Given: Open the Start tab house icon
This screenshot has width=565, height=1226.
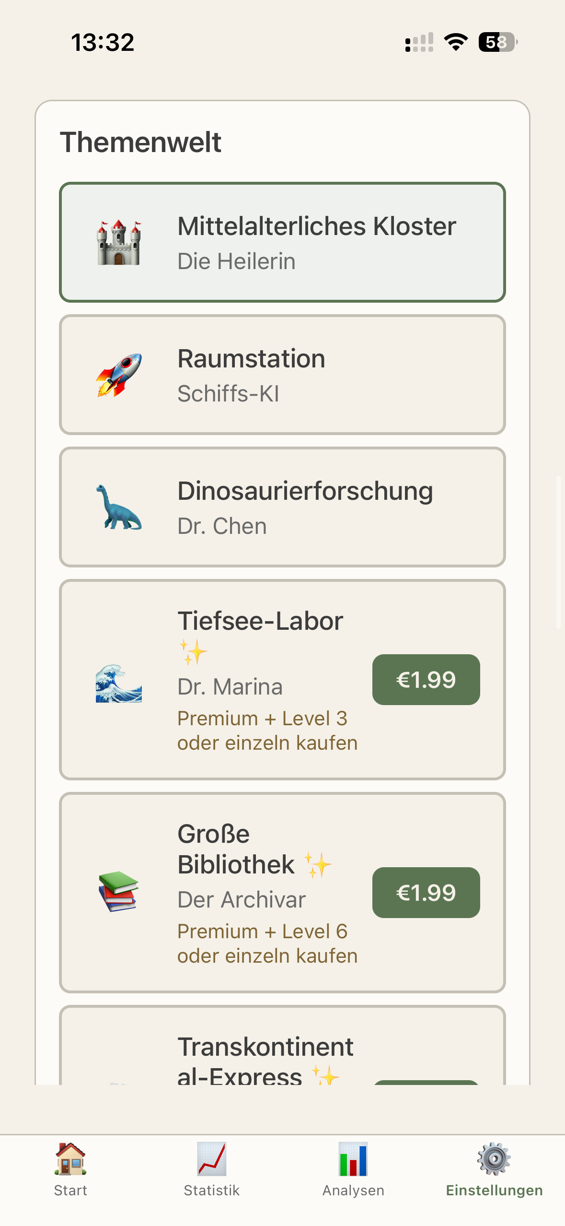Looking at the screenshot, I should (x=70, y=1159).
